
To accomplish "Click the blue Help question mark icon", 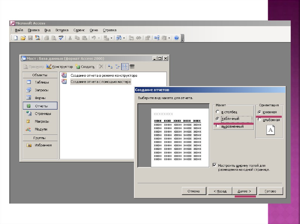I will 176,38.
